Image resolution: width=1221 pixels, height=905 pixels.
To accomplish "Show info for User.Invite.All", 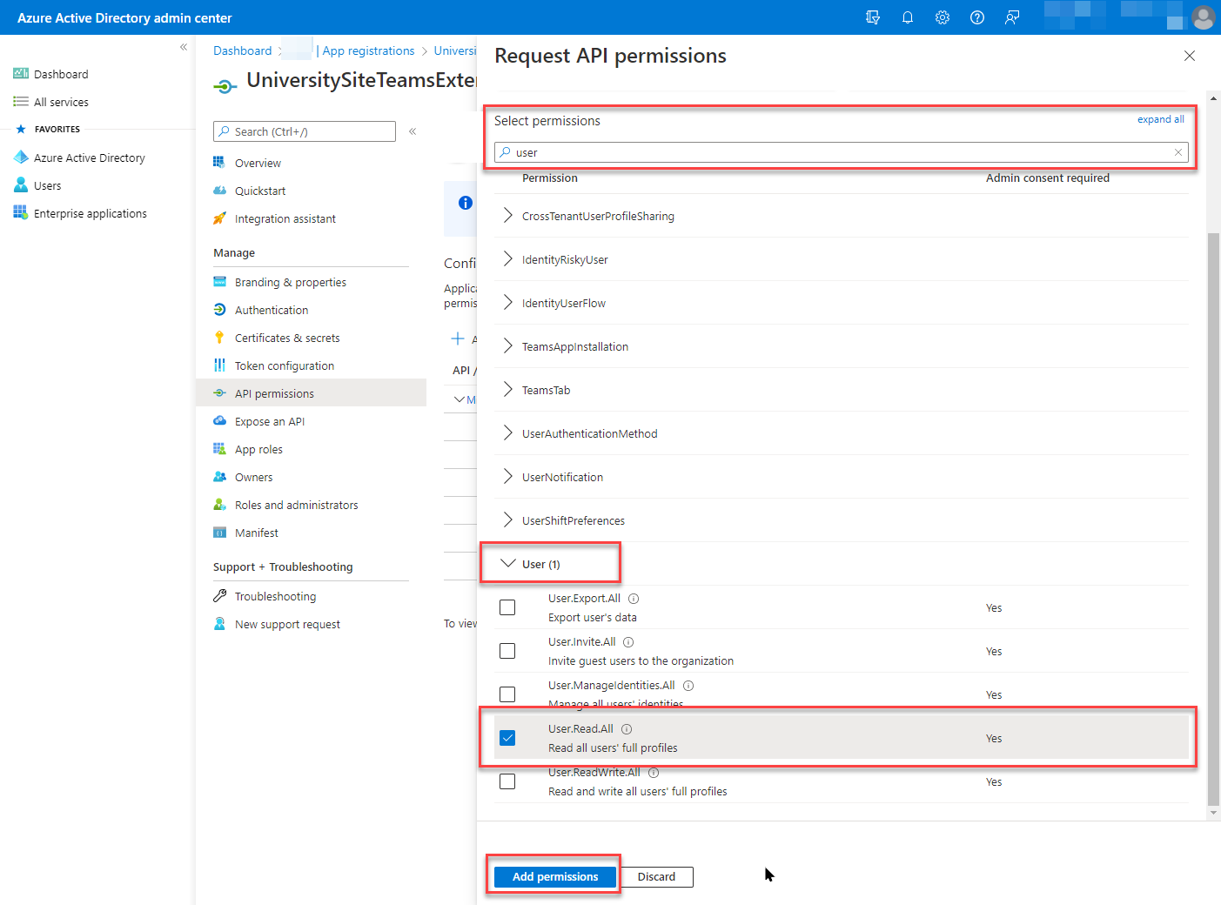I will (x=628, y=642).
